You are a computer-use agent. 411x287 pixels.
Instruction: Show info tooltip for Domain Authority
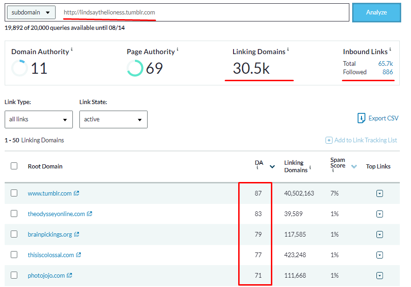(x=72, y=49)
